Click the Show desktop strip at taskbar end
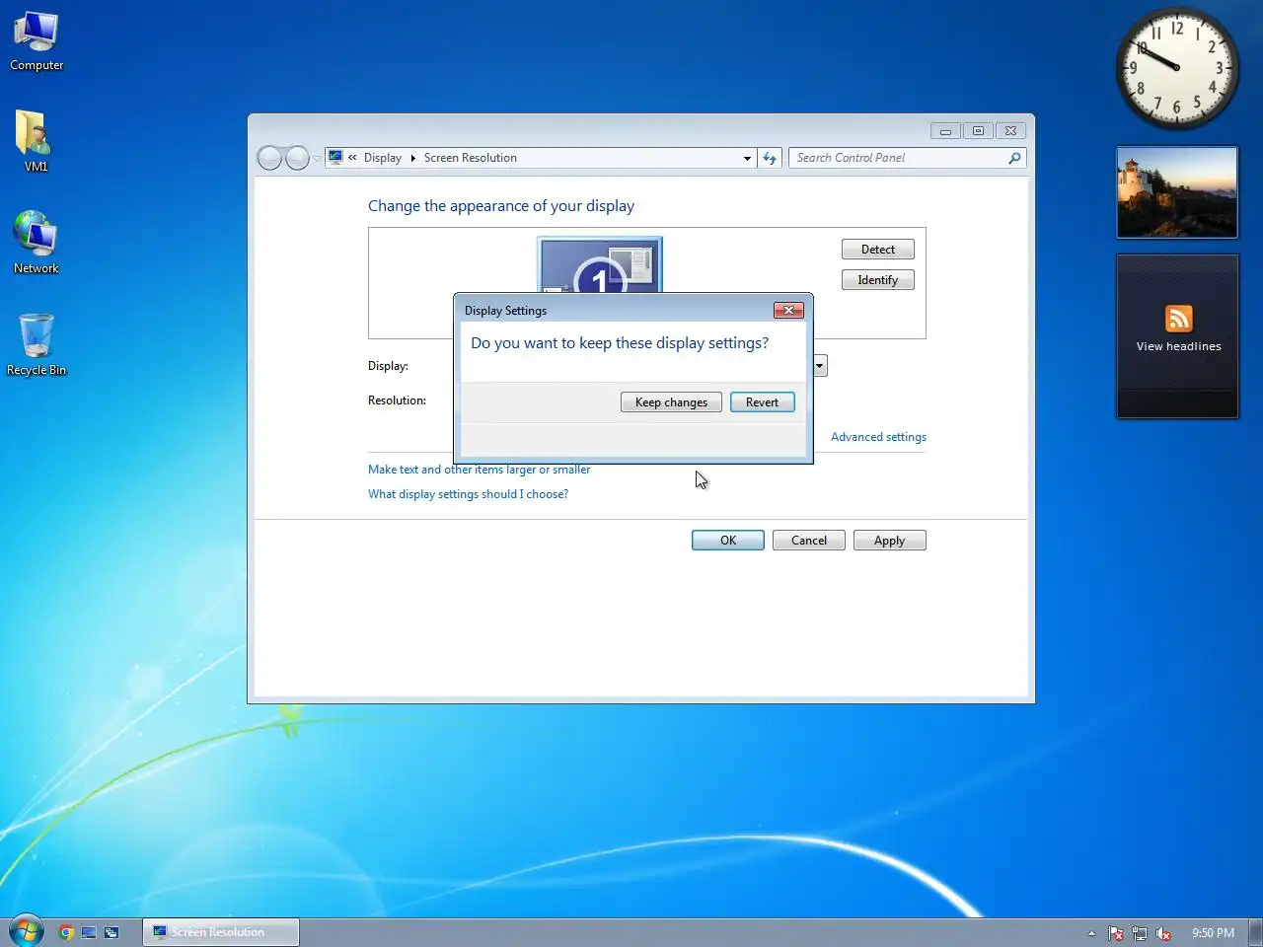 (x=1255, y=932)
